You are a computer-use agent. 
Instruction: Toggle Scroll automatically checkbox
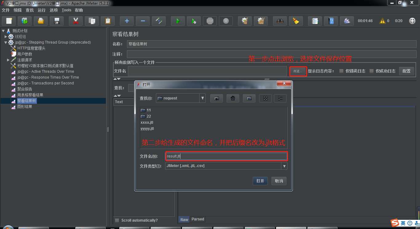point(117,220)
